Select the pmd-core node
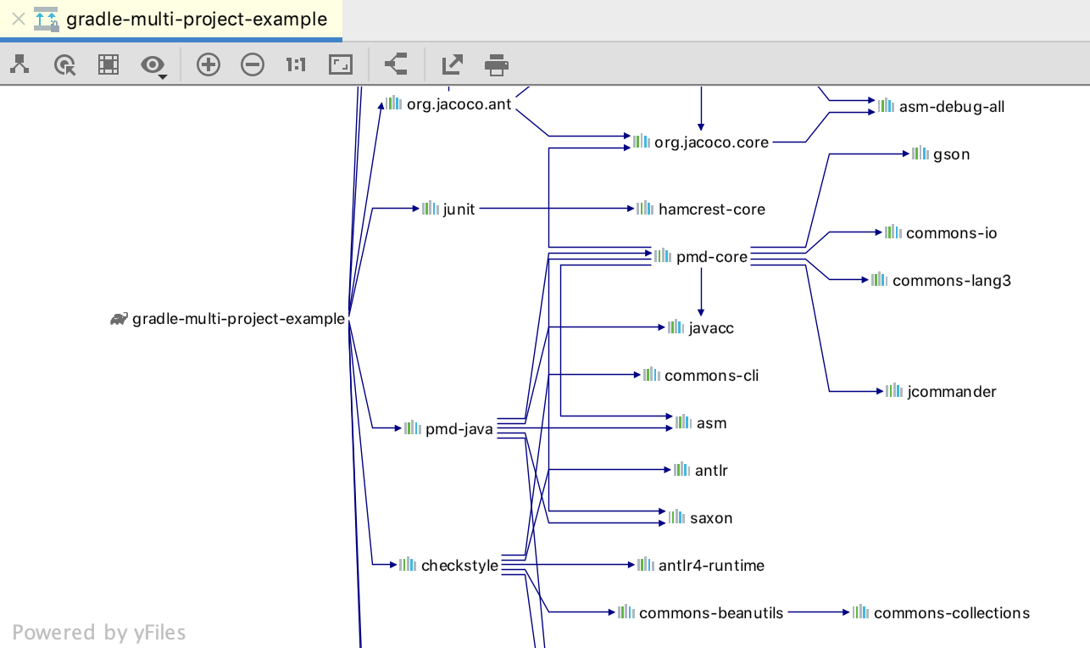 click(710, 256)
